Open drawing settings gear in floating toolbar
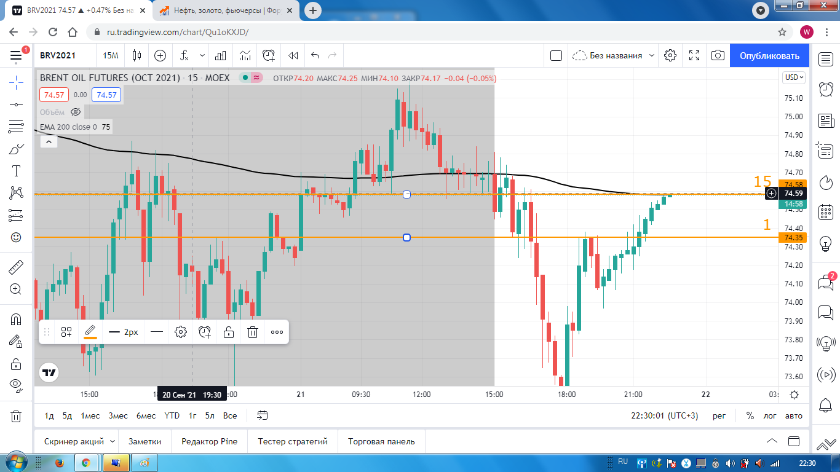The height and width of the screenshot is (472, 840). tap(180, 332)
